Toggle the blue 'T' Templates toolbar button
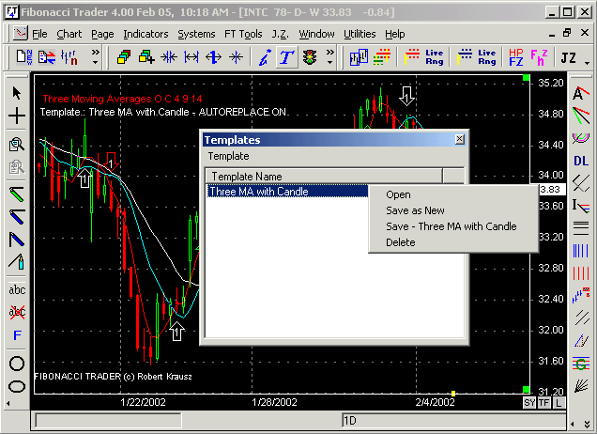 pos(286,57)
